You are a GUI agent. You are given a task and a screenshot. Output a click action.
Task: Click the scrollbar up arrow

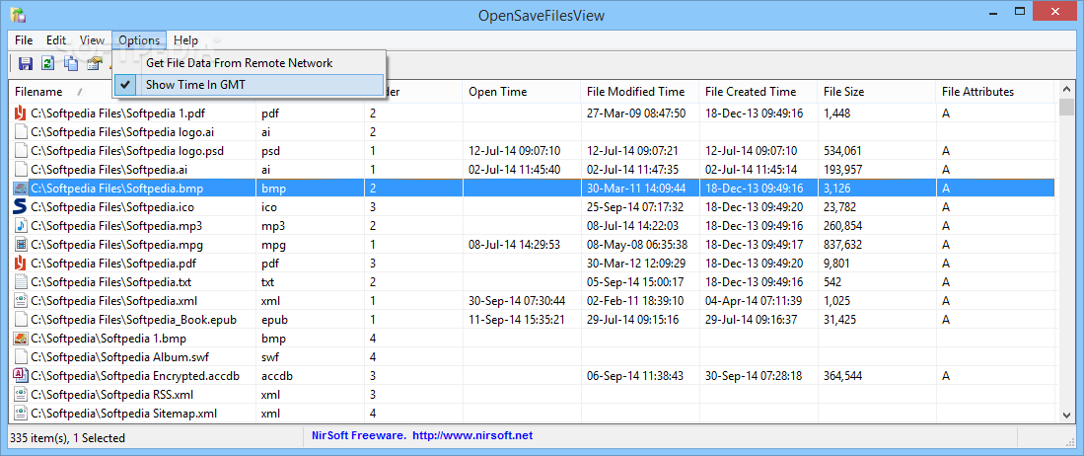(x=1066, y=90)
